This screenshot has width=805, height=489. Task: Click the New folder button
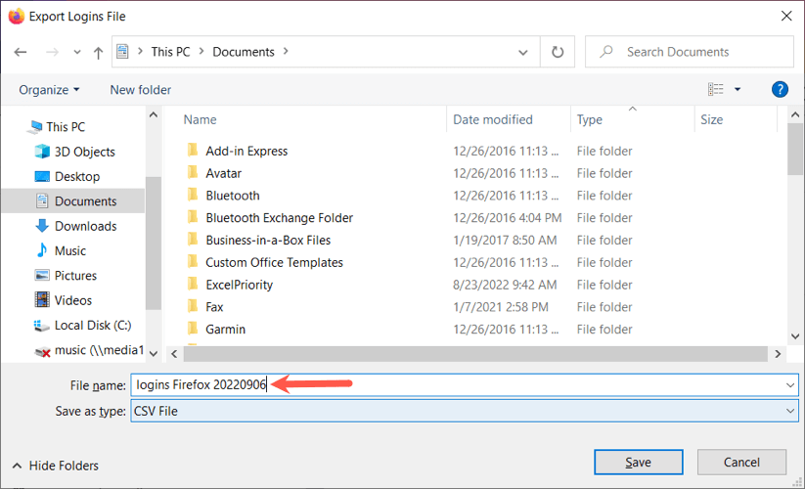140,89
